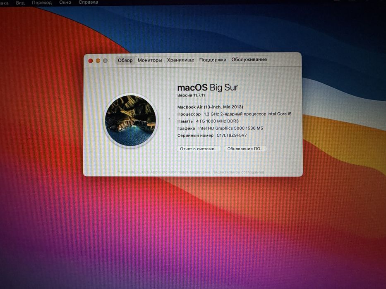Image resolution: width=386 pixels, height=289 pixels.
Task: Open the Переход menu
Action: point(42,2)
